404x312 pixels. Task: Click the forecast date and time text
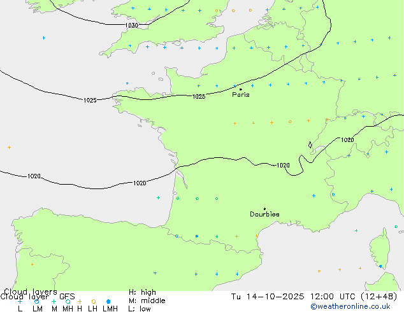(314, 297)
